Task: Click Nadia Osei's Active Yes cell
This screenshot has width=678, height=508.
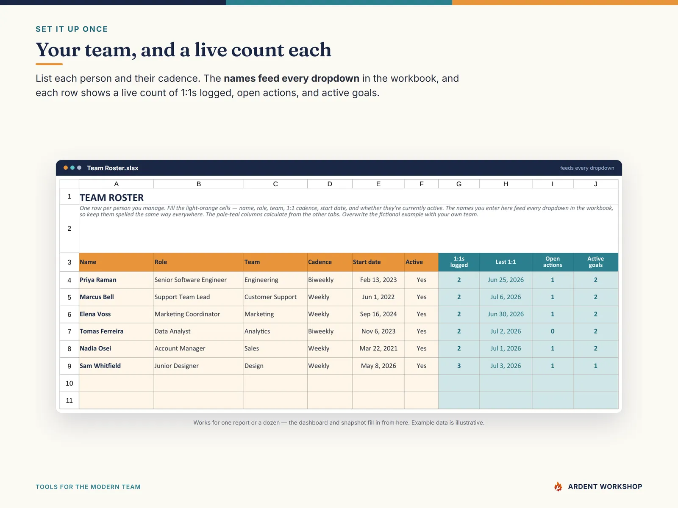Action: click(x=421, y=348)
